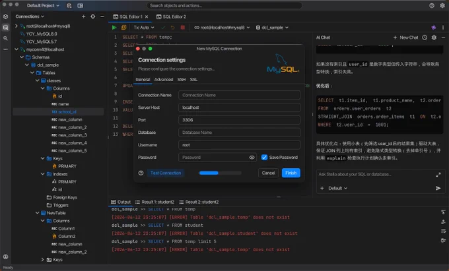Click the Server Host field with localhost

[239, 107]
